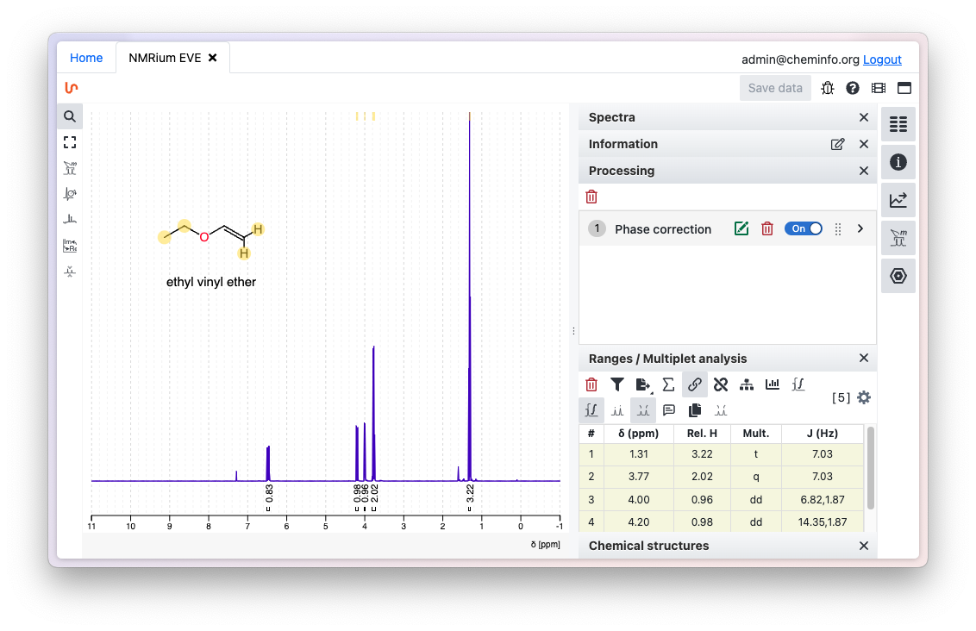Viewport: 976px width, 631px height.
Task: Click the Logout link
Action: (x=882, y=59)
